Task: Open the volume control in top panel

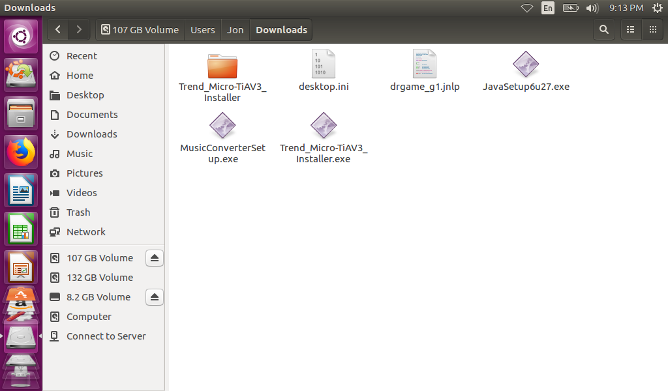Action: coord(592,8)
